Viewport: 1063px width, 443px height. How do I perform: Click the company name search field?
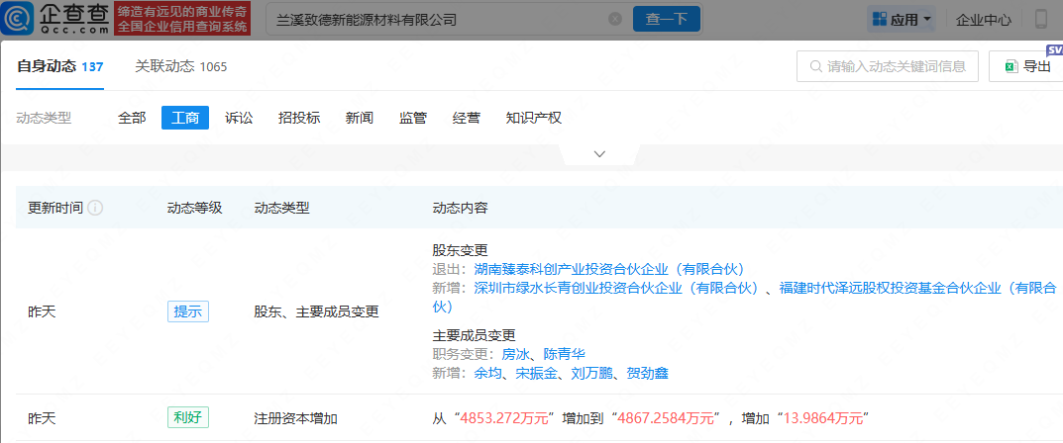tap(436, 19)
